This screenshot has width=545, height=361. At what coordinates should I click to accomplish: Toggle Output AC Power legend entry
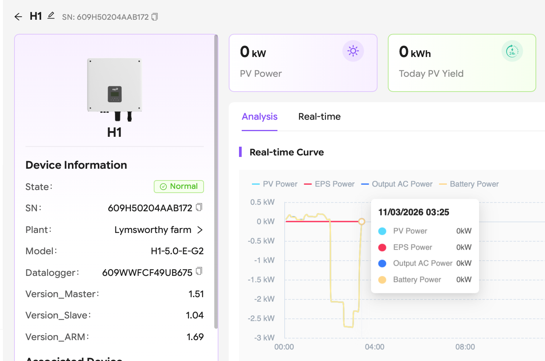point(397,184)
